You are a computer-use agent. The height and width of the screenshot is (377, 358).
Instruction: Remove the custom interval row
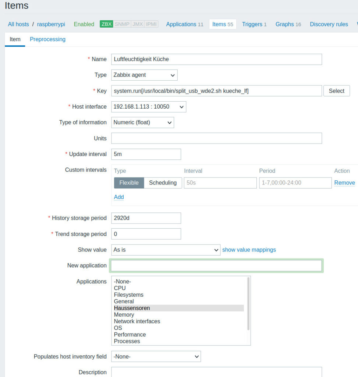pyautogui.click(x=344, y=183)
